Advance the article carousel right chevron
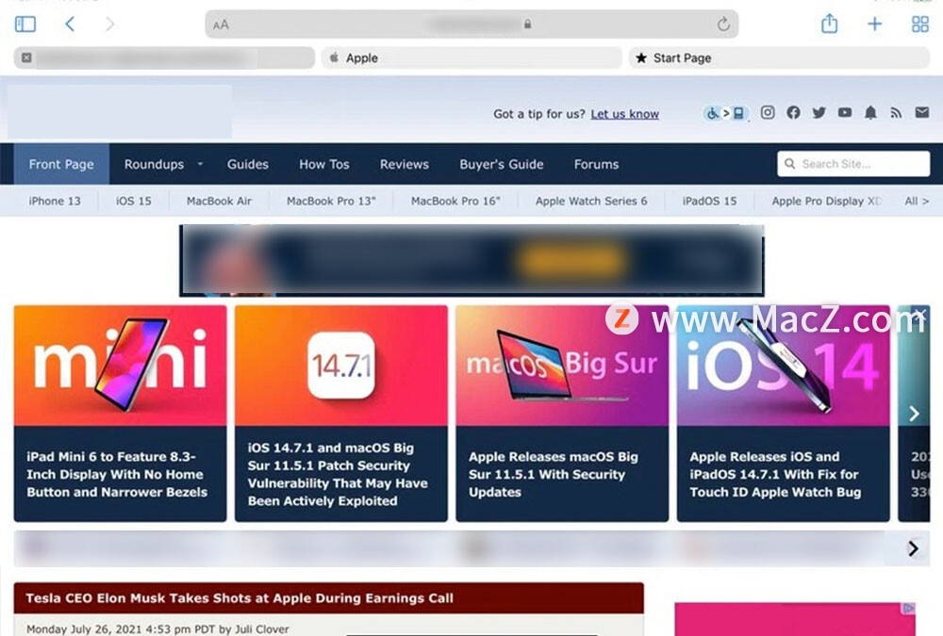Screen dimensions: 943x636 pyautogui.click(x=914, y=414)
